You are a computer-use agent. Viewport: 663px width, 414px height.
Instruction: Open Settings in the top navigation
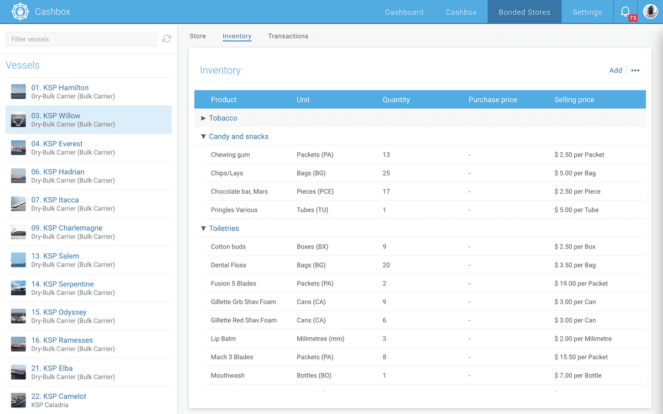[587, 12]
